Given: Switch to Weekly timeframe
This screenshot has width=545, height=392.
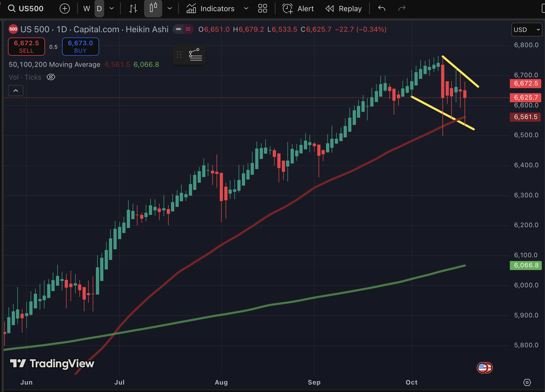Looking at the screenshot, I should pyautogui.click(x=87, y=9).
